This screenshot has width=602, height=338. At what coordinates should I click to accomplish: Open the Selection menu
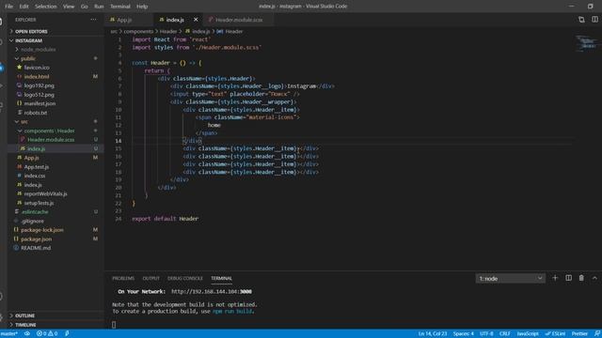point(45,7)
